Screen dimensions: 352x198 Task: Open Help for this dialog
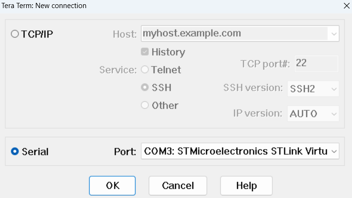point(246,185)
